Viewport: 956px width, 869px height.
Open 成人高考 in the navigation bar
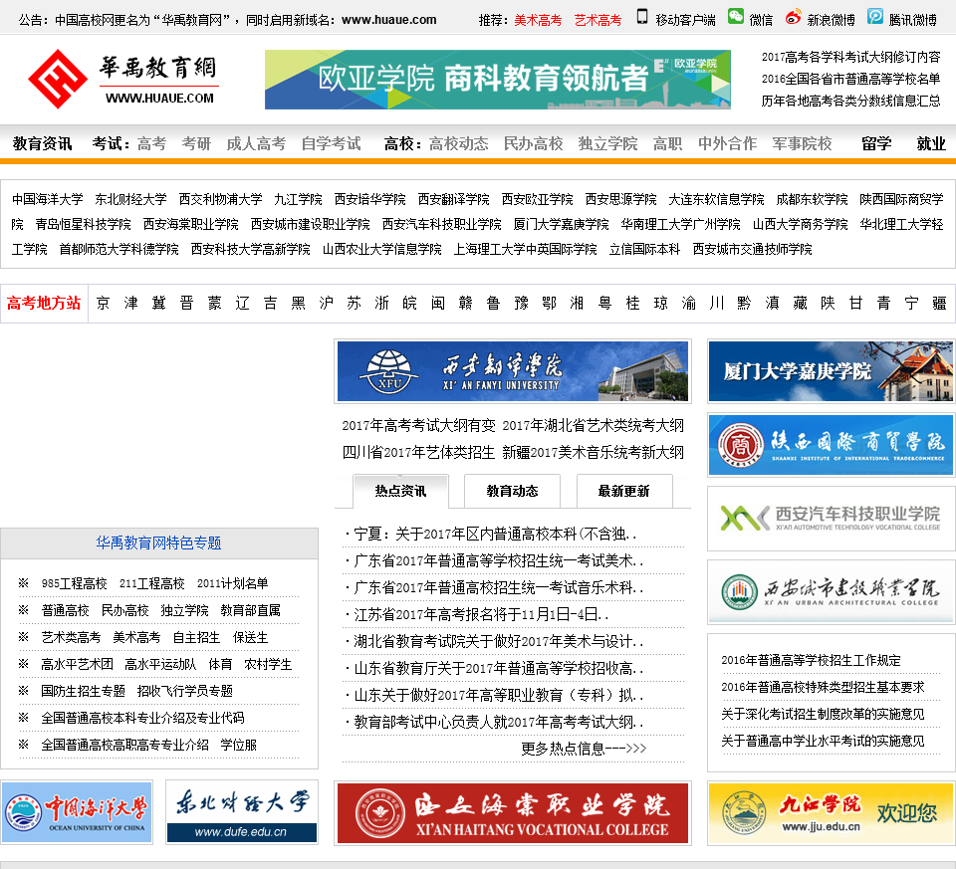click(256, 143)
